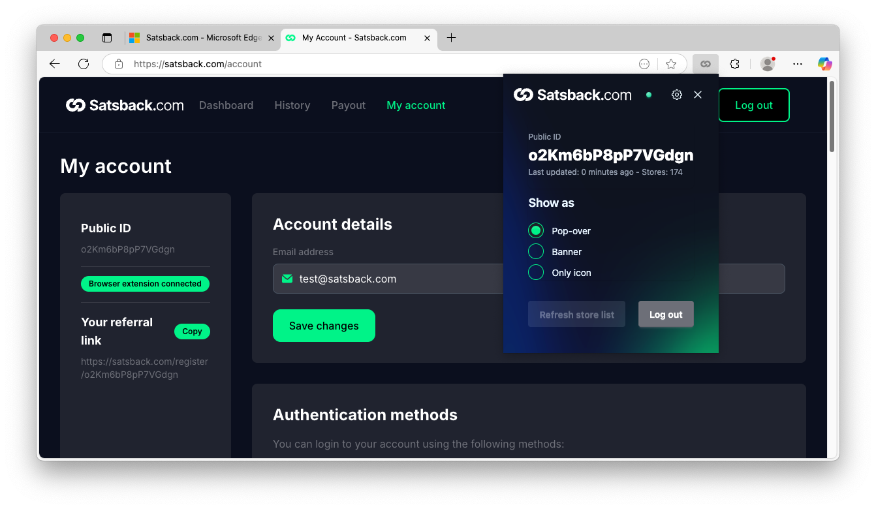Click the envelope icon in email field
The height and width of the screenshot is (509, 876).
point(287,279)
